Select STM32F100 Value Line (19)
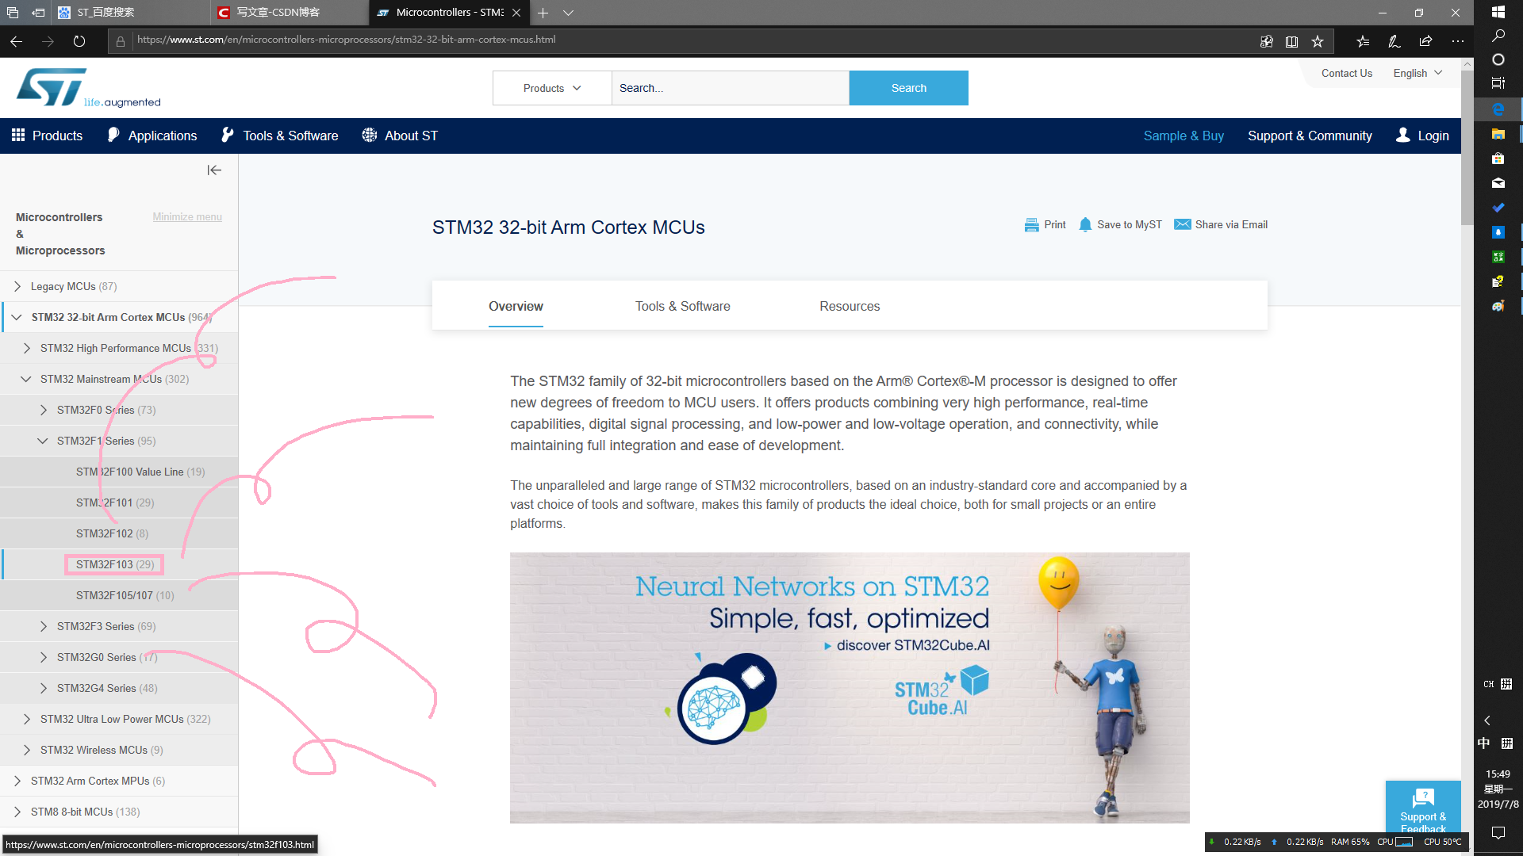This screenshot has height=856, width=1523. click(x=140, y=472)
